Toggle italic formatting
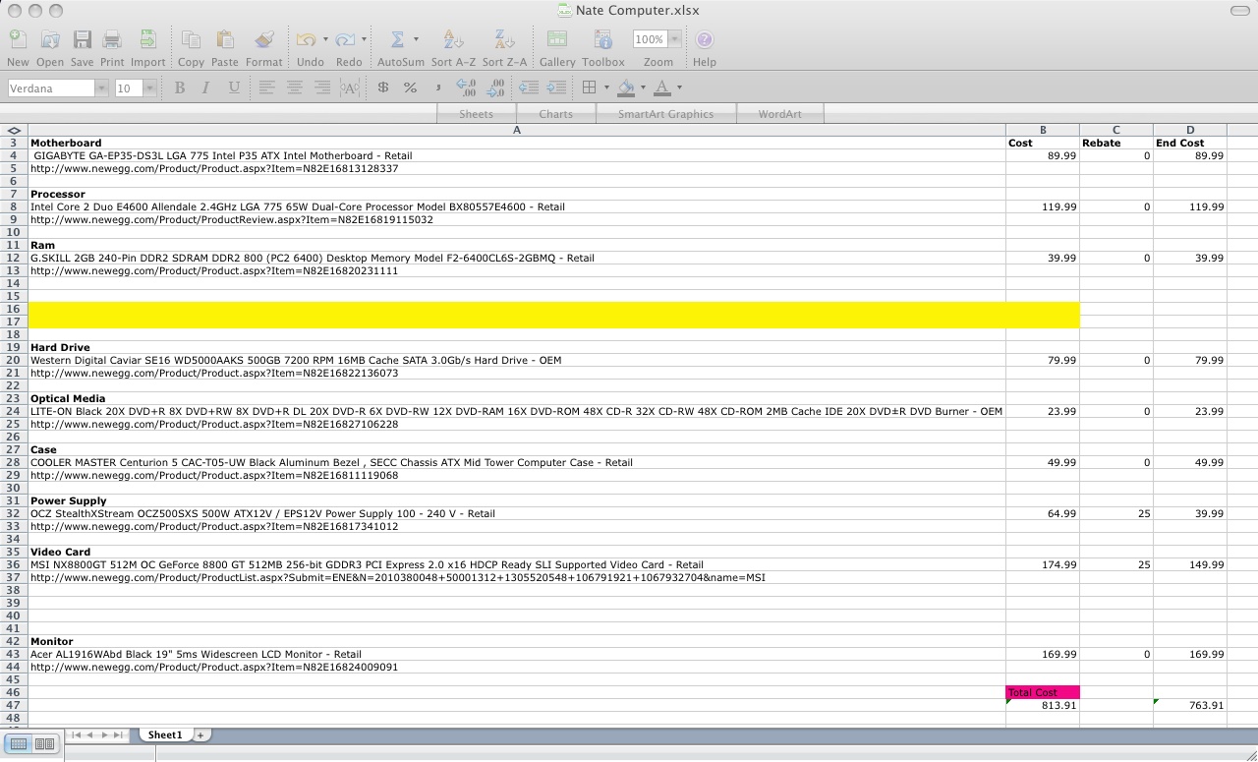This screenshot has width=1258, height=762. (x=205, y=88)
